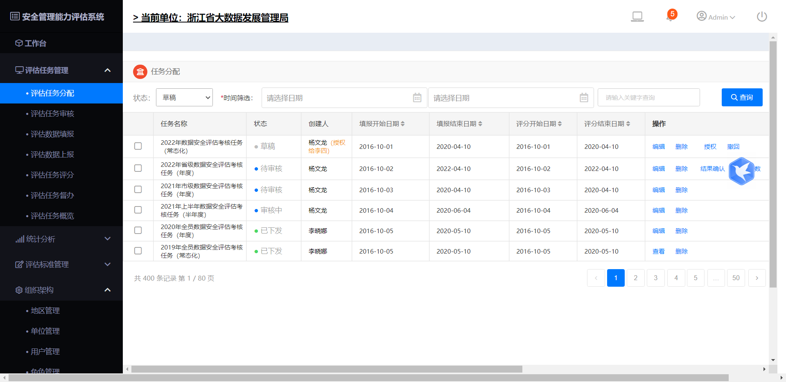This screenshot has width=786, height=382.
Task: Go to pagination page 2
Action: point(636,278)
